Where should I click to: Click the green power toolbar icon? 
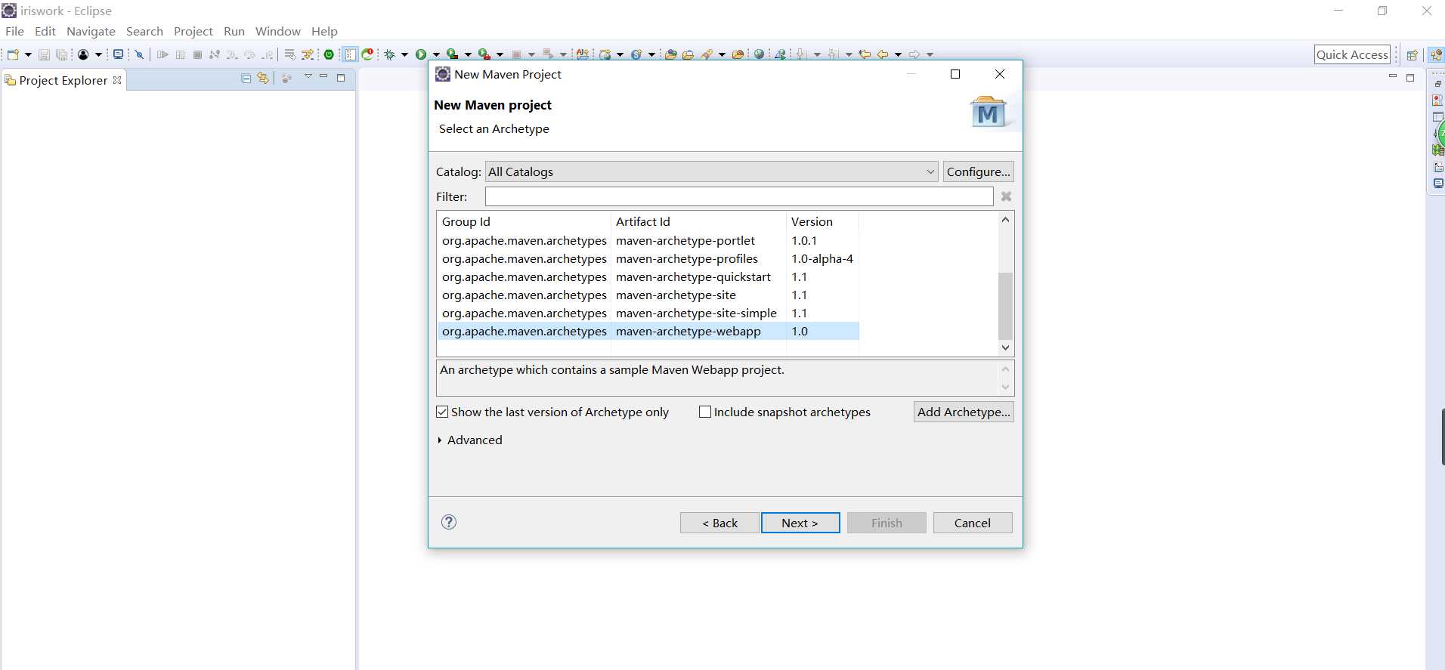click(329, 54)
